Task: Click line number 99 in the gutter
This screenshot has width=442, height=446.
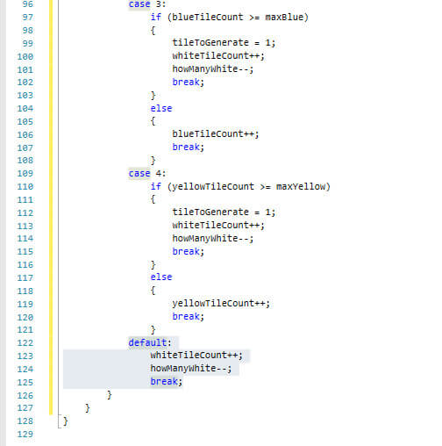Action: [28, 43]
